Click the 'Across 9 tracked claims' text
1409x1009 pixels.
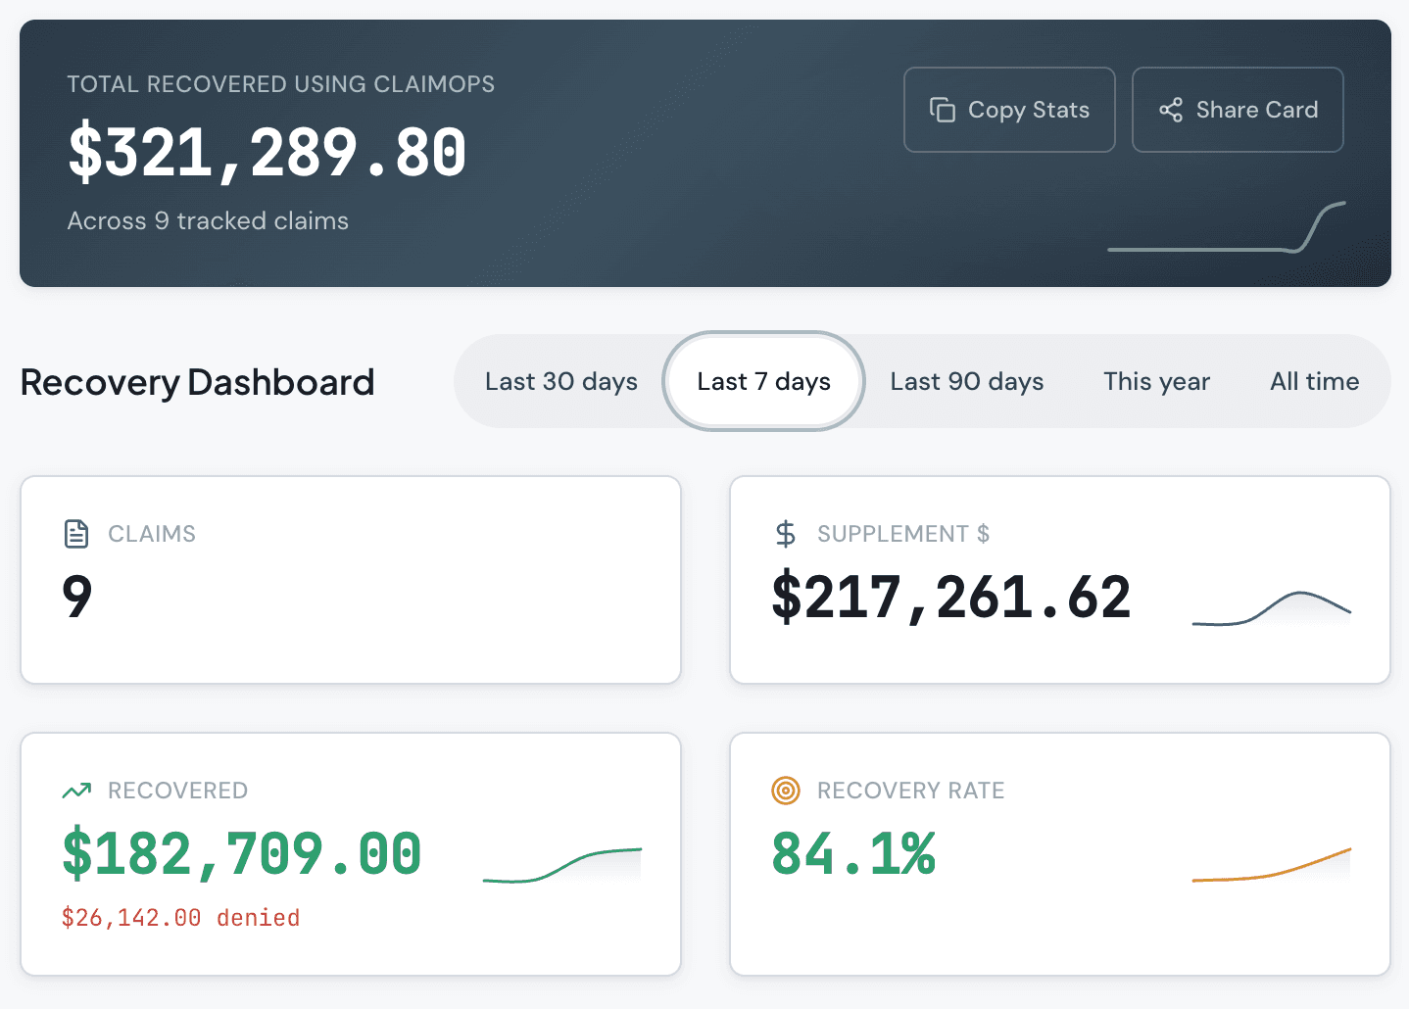[x=208, y=220]
